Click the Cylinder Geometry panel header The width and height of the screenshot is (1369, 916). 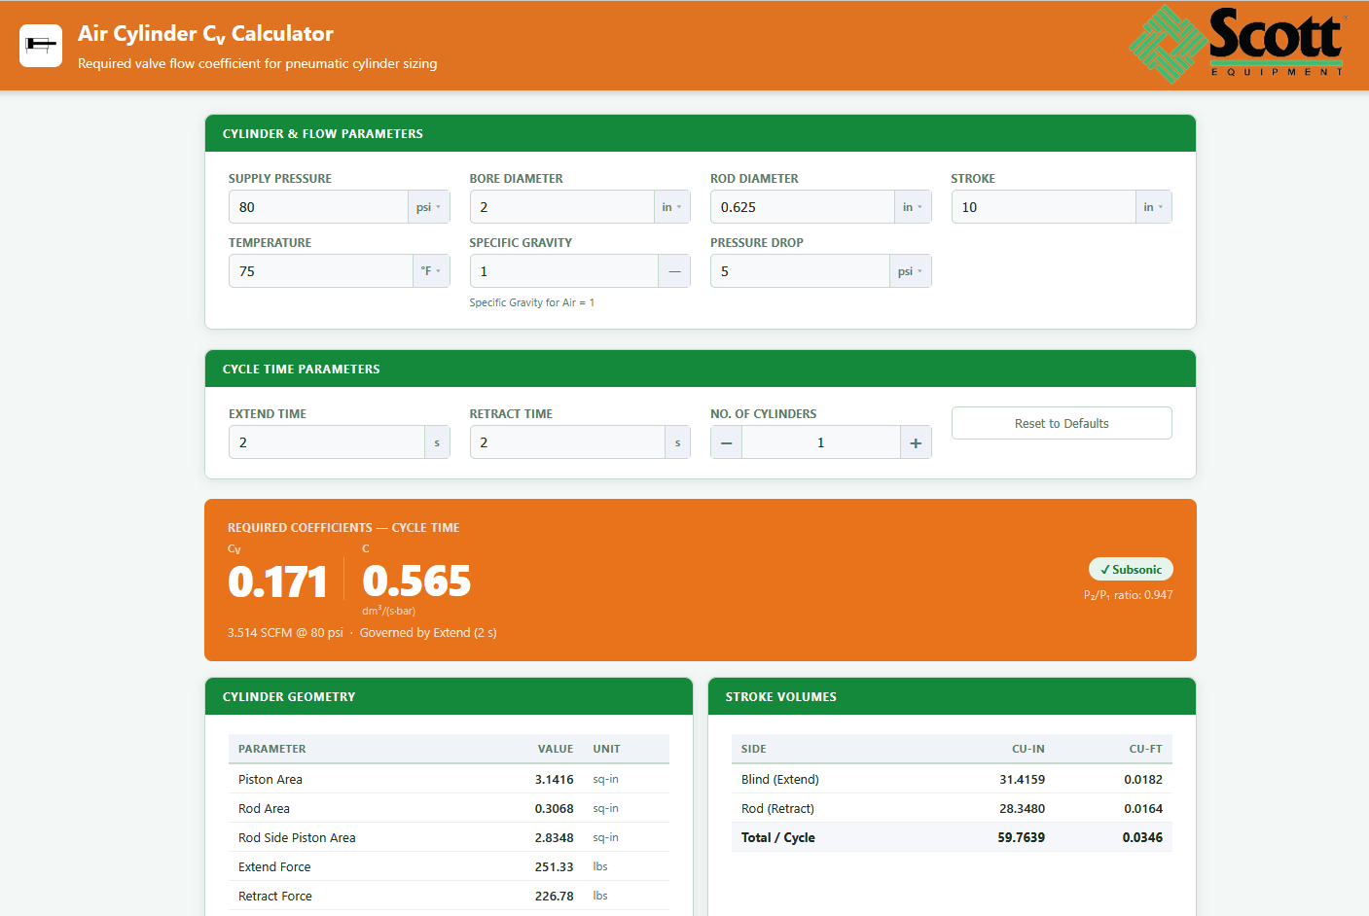tap(449, 696)
